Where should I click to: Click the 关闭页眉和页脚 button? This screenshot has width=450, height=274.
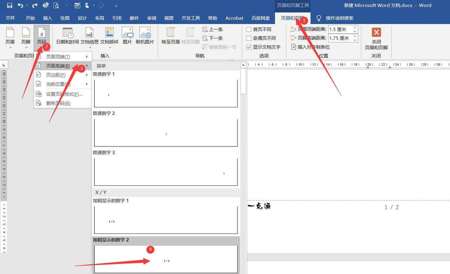tap(376, 38)
